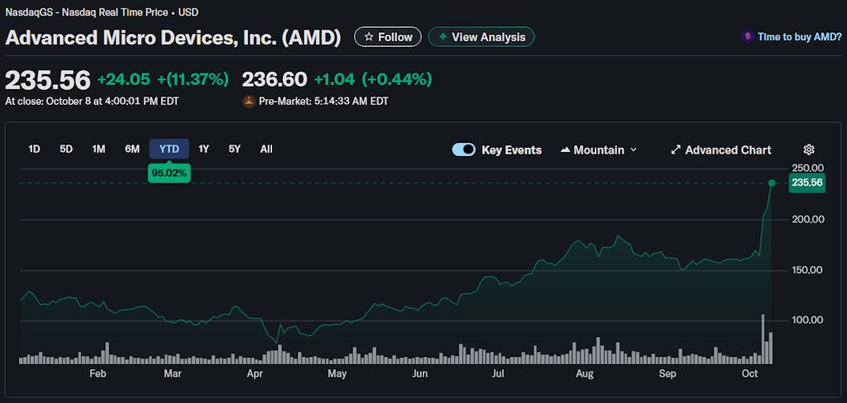This screenshot has height=403, width=847.
Task: Open the Time to buy AMD? link
Action: click(x=799, y=37)
